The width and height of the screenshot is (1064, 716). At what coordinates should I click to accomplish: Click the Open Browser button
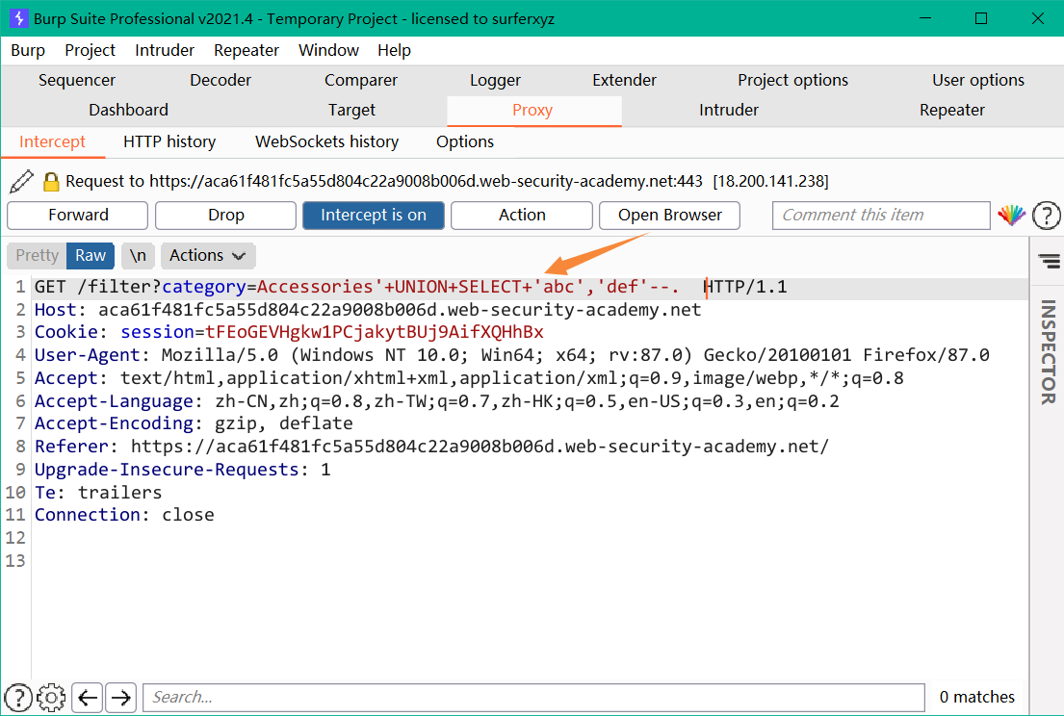(670, 216)
